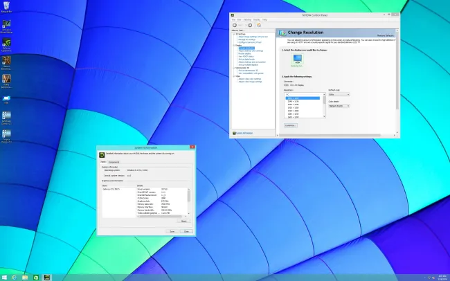The height and width of the screenshot is (281, 450).
Task: Select the GeForce GTX item in System Information
Action: (111, 190)
